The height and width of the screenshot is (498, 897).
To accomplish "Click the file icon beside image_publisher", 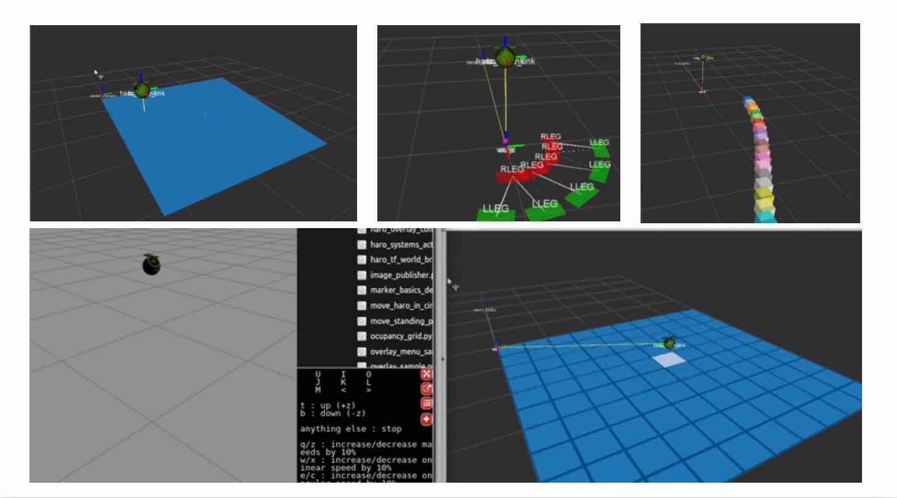I will click(362, 275).
